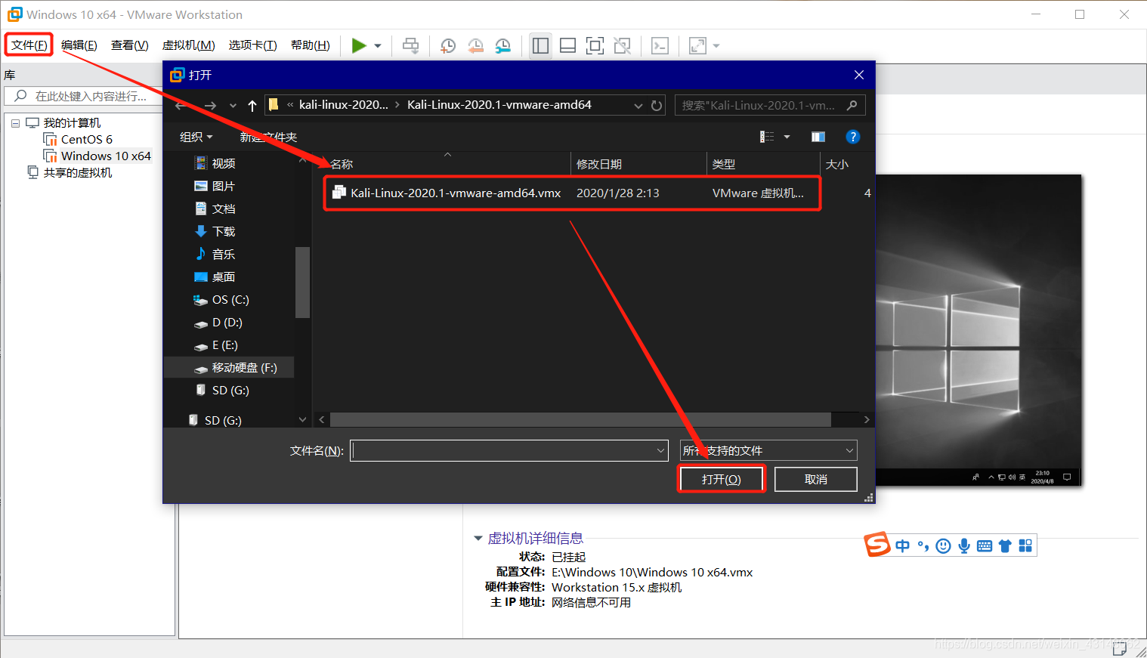Click the Sogou input microphone icon
This screenshot has width=1147, height=658.
pos(964,545)
